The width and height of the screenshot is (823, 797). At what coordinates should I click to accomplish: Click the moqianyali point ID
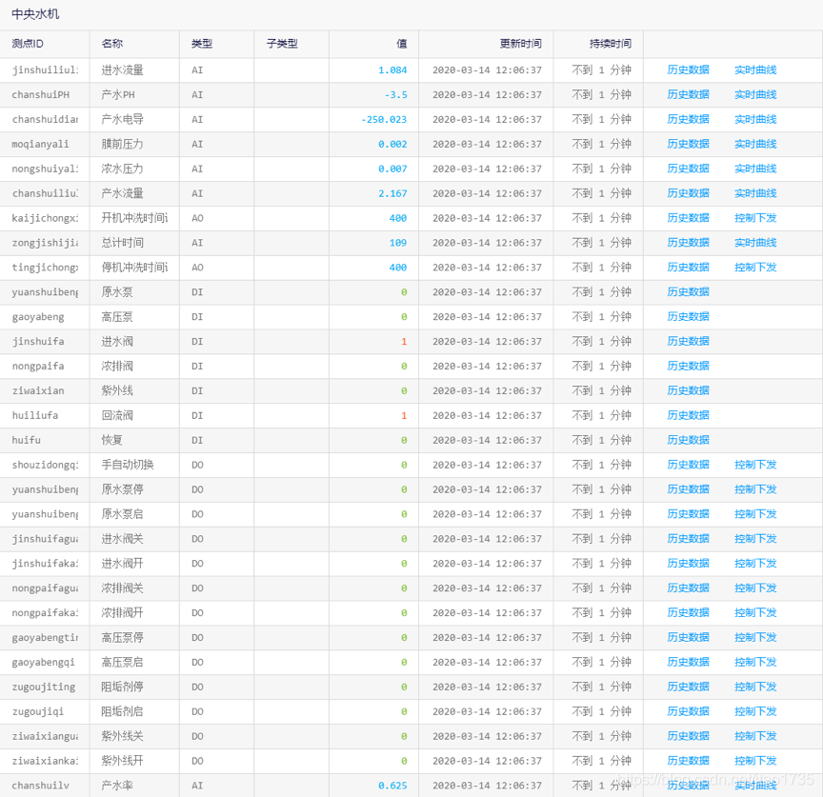click(40, 144)
